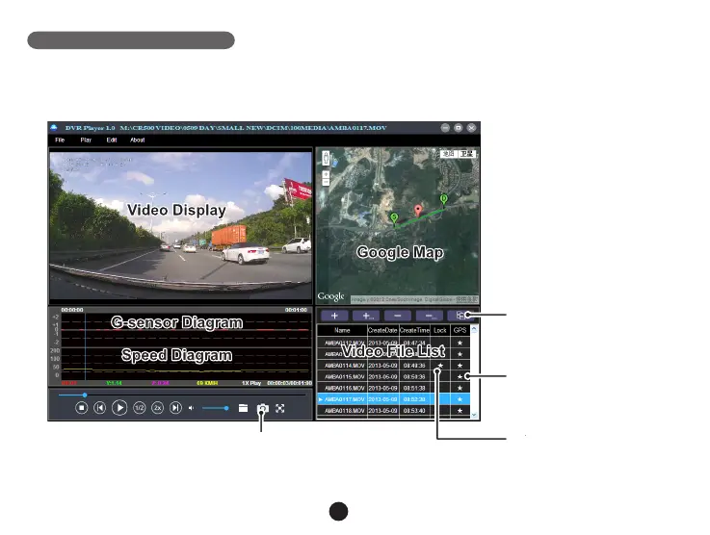The height and width of the screenshot is (535, 710).
Task: Click the red marker on the map
Action: (x=418, y=210)
